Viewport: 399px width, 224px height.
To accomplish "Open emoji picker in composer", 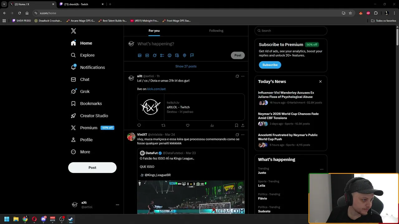I will [x=170, y=55].
